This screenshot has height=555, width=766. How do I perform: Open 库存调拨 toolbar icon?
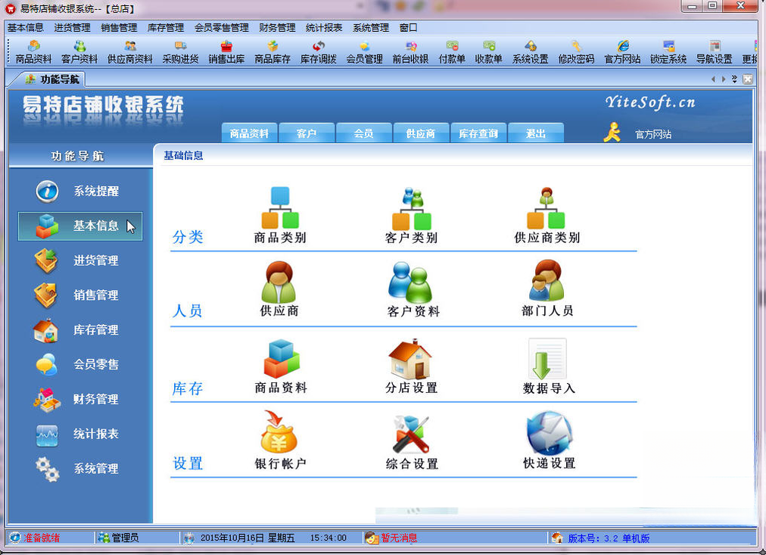click(318, 53)
